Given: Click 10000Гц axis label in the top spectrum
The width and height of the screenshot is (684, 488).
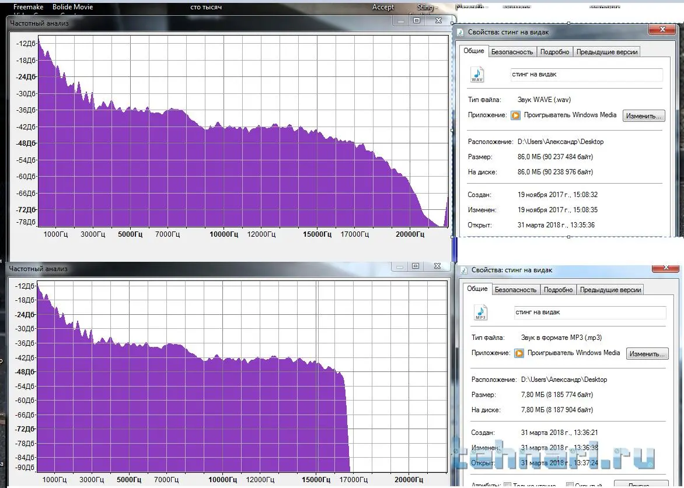Looking at the screenshot, I should pyautogui.click(x=224, y=234).
